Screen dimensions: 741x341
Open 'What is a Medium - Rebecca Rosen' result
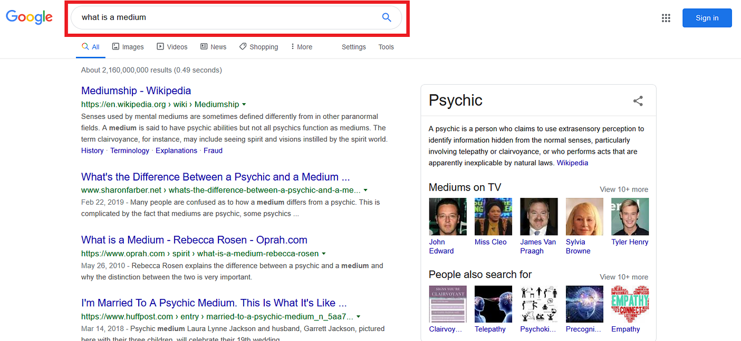(194, 240)
